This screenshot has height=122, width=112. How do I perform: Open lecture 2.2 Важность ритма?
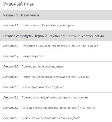tap(56, 56)
